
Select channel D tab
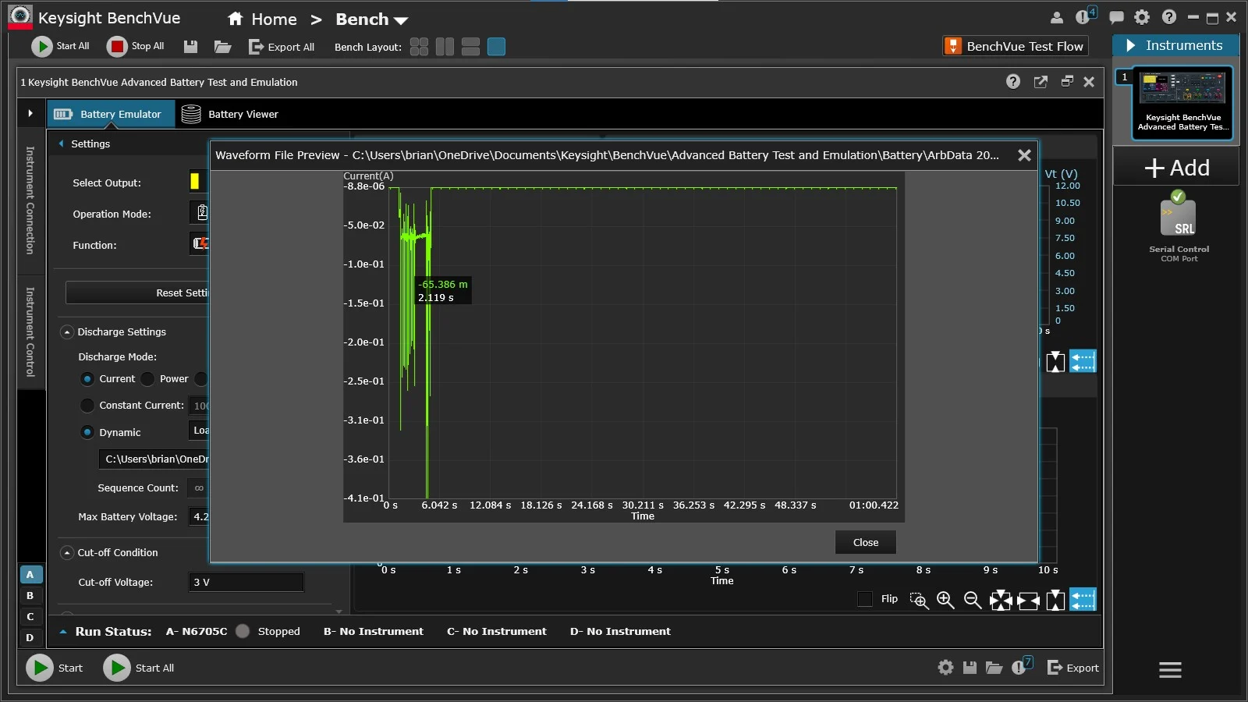pos(30,638)
